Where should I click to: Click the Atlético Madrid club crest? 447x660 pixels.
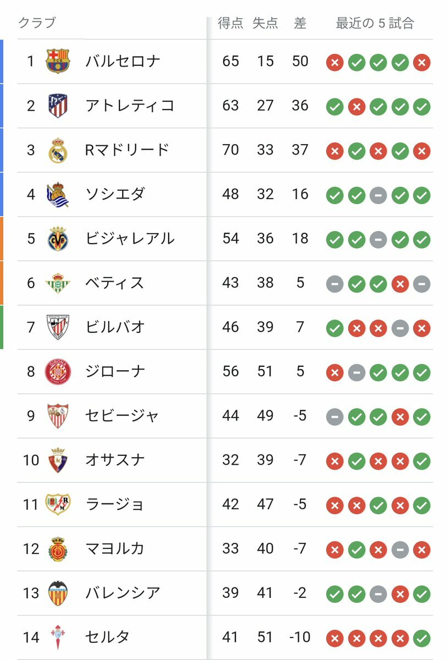tap(58, 106)
